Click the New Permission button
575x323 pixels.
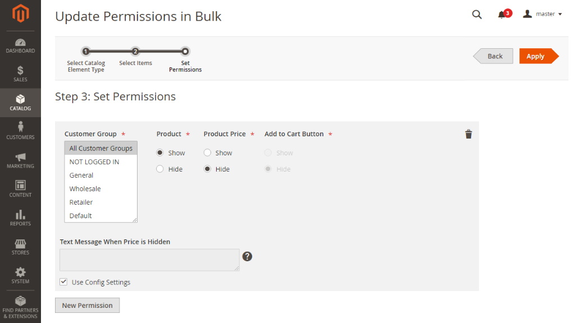click(x=87, y=305)
